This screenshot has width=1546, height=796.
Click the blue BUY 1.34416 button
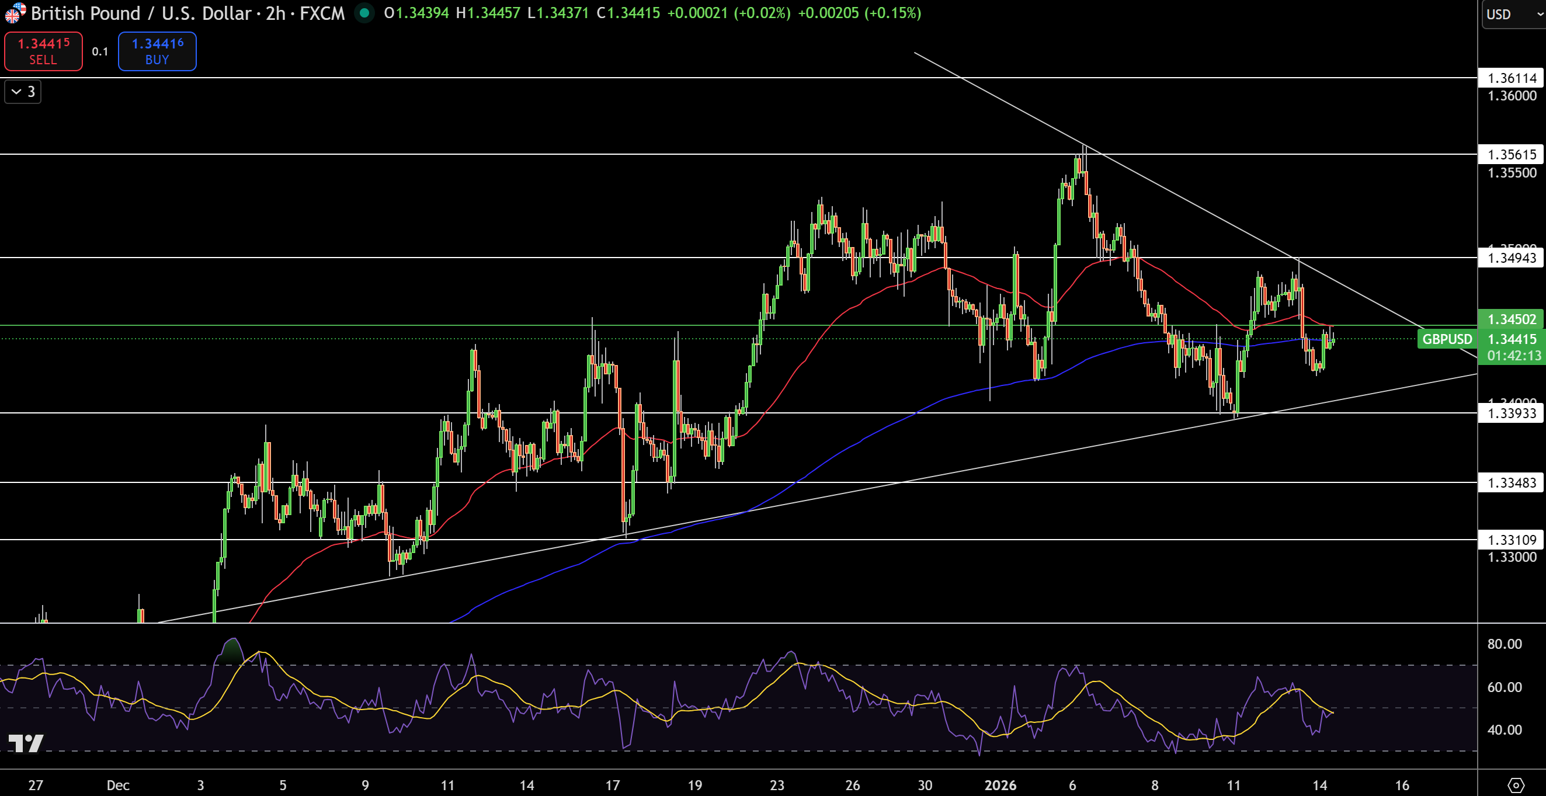tap(157, 51)
